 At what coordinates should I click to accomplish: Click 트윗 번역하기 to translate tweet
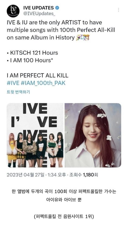(x=18, y=92)
